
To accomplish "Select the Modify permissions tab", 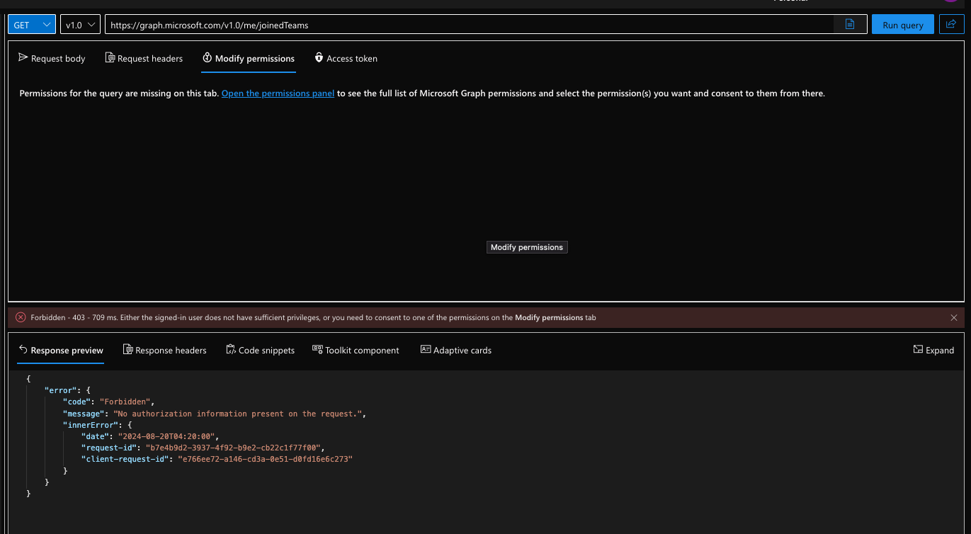I will (x=248, y=58).
